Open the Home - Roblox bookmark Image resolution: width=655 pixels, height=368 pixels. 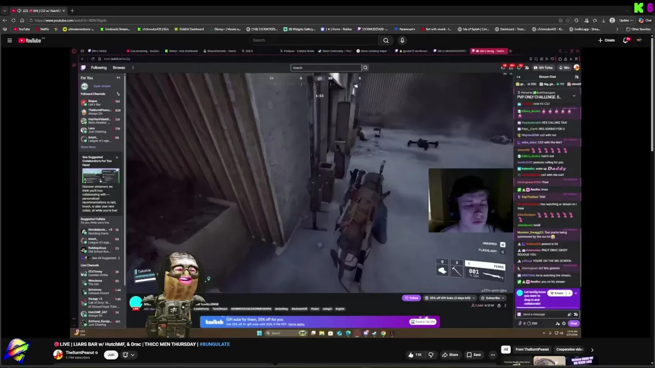336,29
